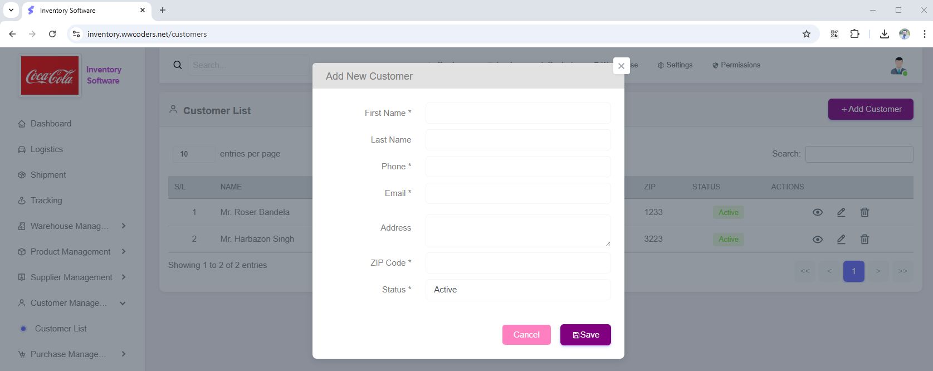Save the new customer
Viewport: 933px width, 371px height.
pyautogui.click(x=585, y=335)
